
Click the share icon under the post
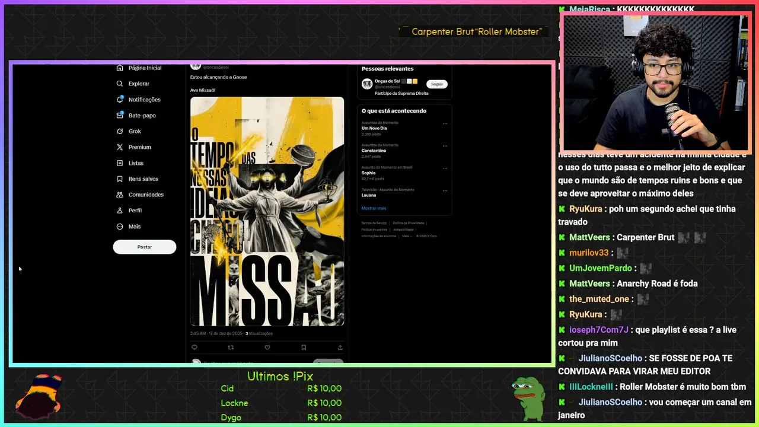click(340, 348)
